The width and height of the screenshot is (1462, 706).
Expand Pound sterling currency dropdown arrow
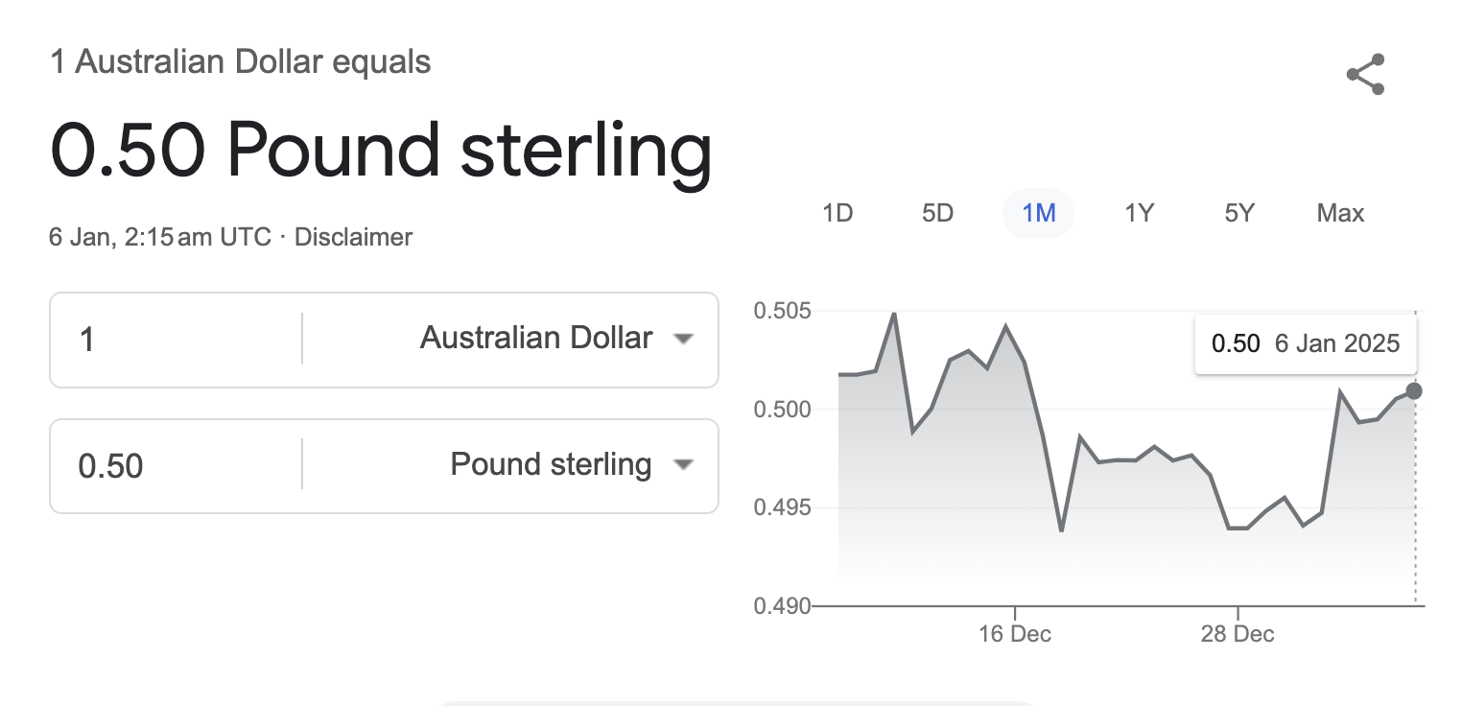coord(683,465)
